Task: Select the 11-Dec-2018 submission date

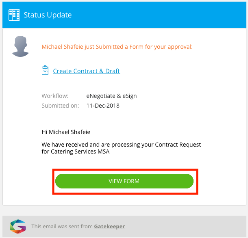Action: pos(103,106)
